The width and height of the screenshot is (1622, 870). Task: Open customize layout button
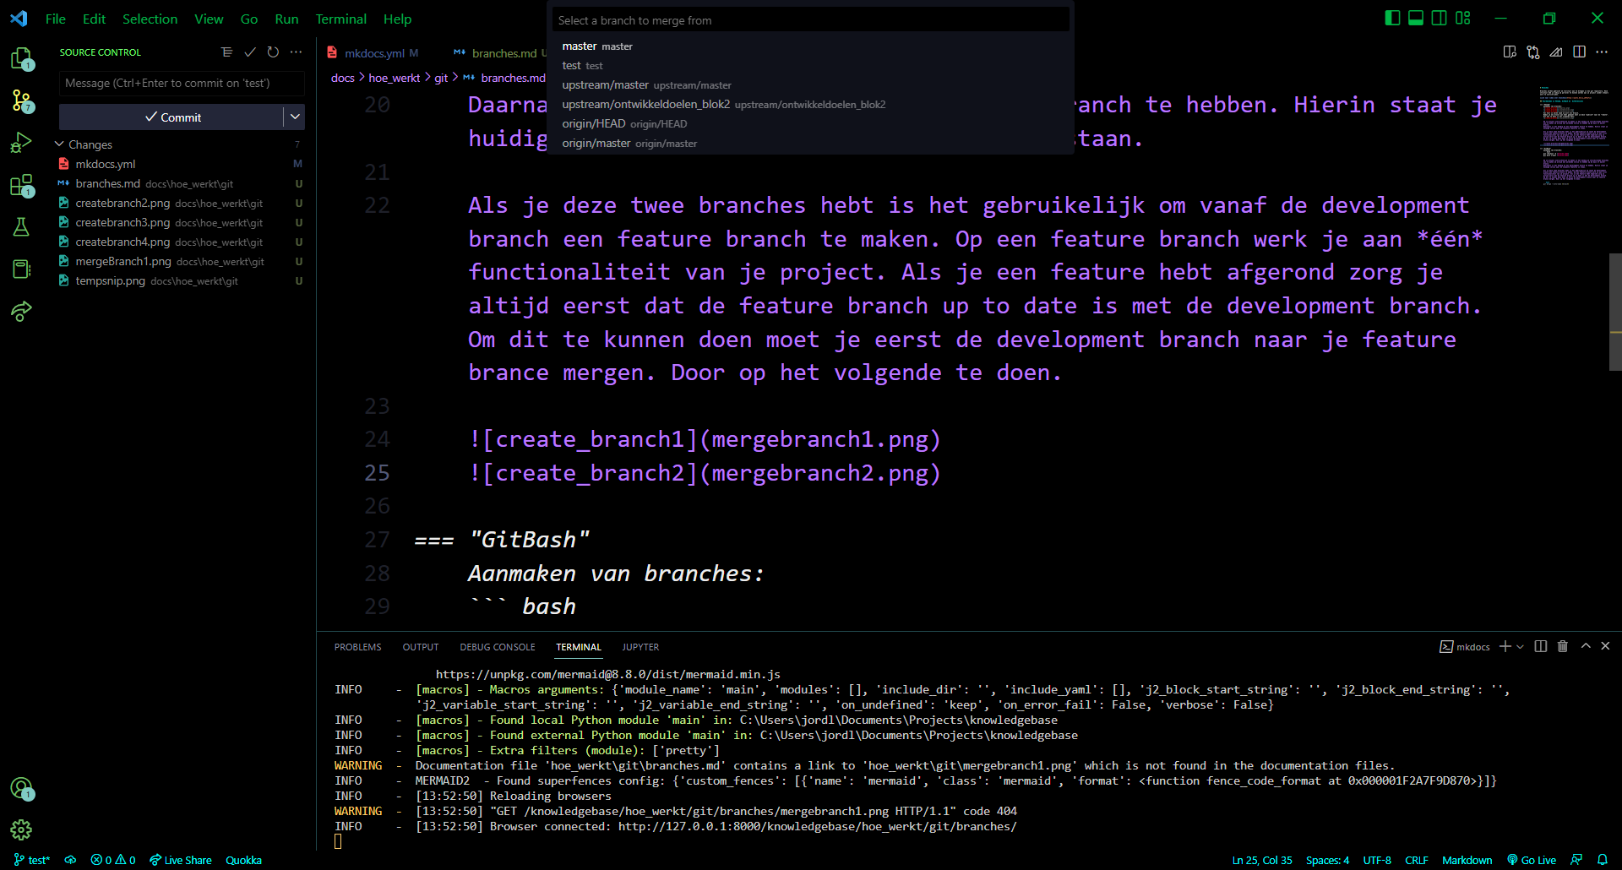(1463, 18)
